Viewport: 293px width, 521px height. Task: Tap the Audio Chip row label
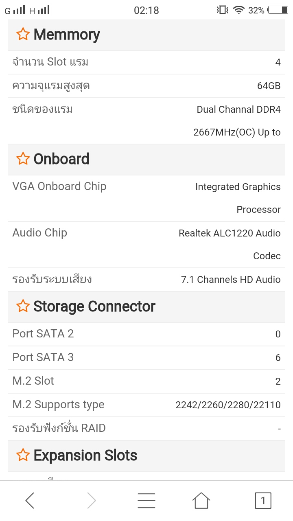tap(40, 233)
